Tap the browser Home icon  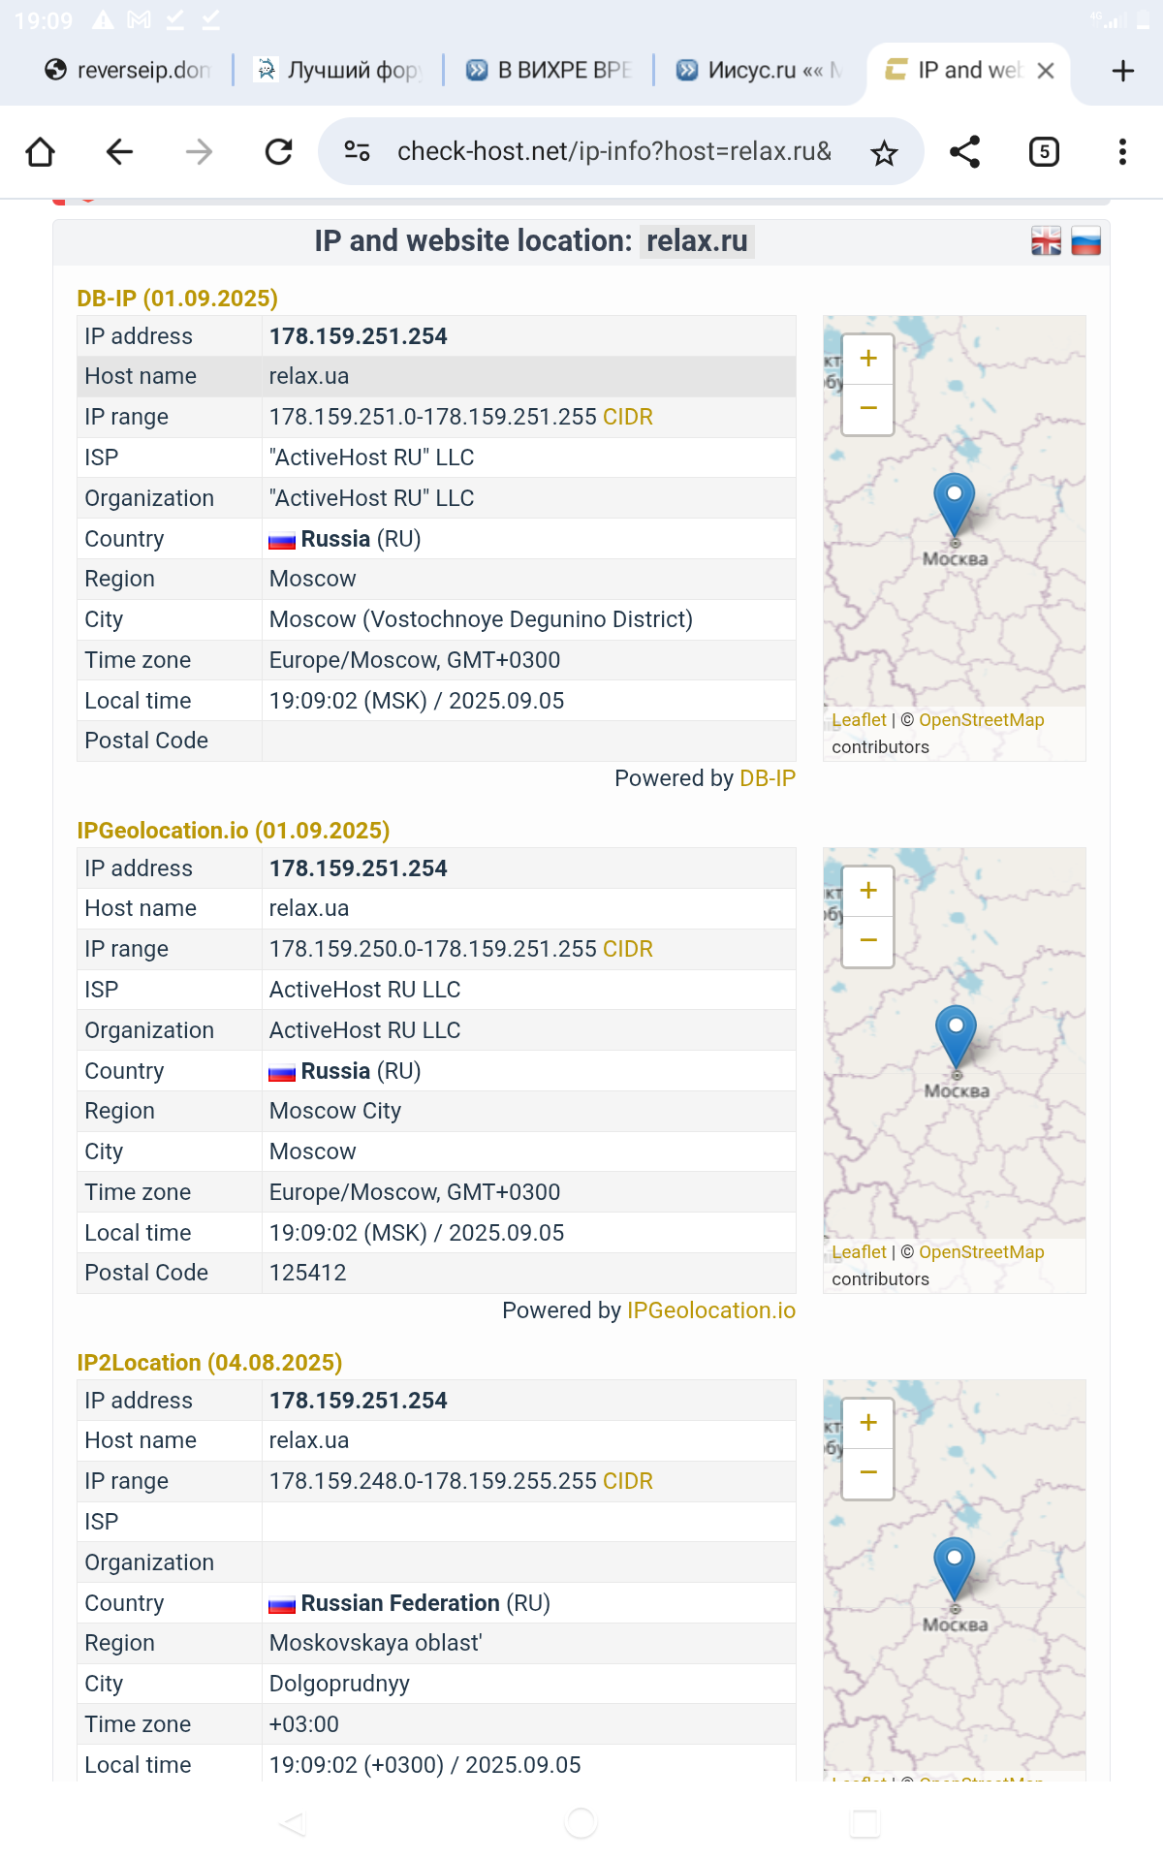pos(41,152)
